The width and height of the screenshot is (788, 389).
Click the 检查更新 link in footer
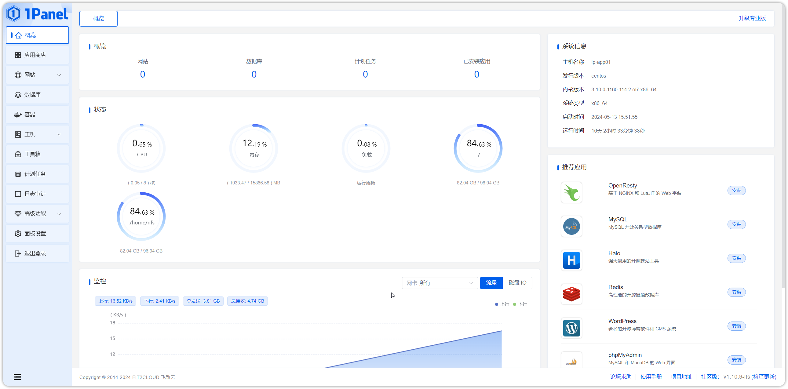click(x=764, y=377)
